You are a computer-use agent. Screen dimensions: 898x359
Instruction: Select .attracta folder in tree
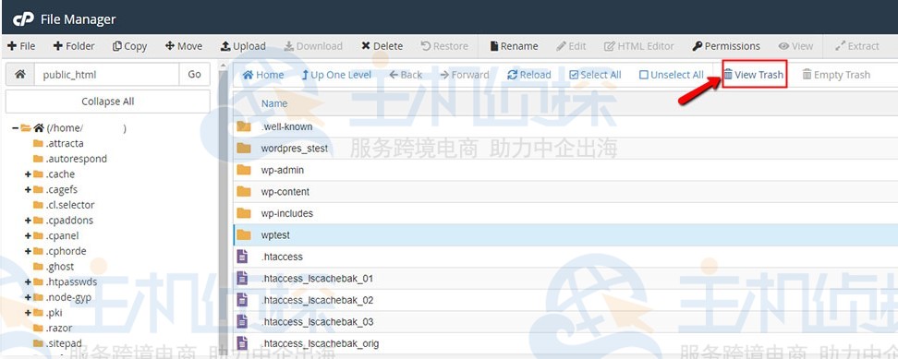64,143
